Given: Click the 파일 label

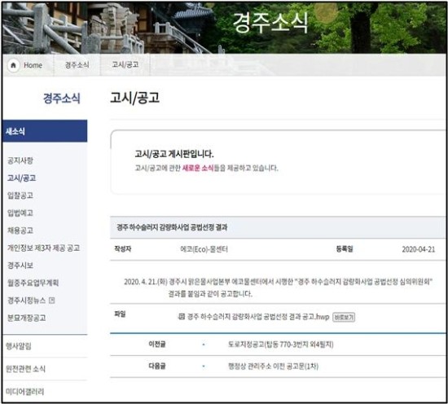Looking at the screenshot, I should click(x=120, y=314).
